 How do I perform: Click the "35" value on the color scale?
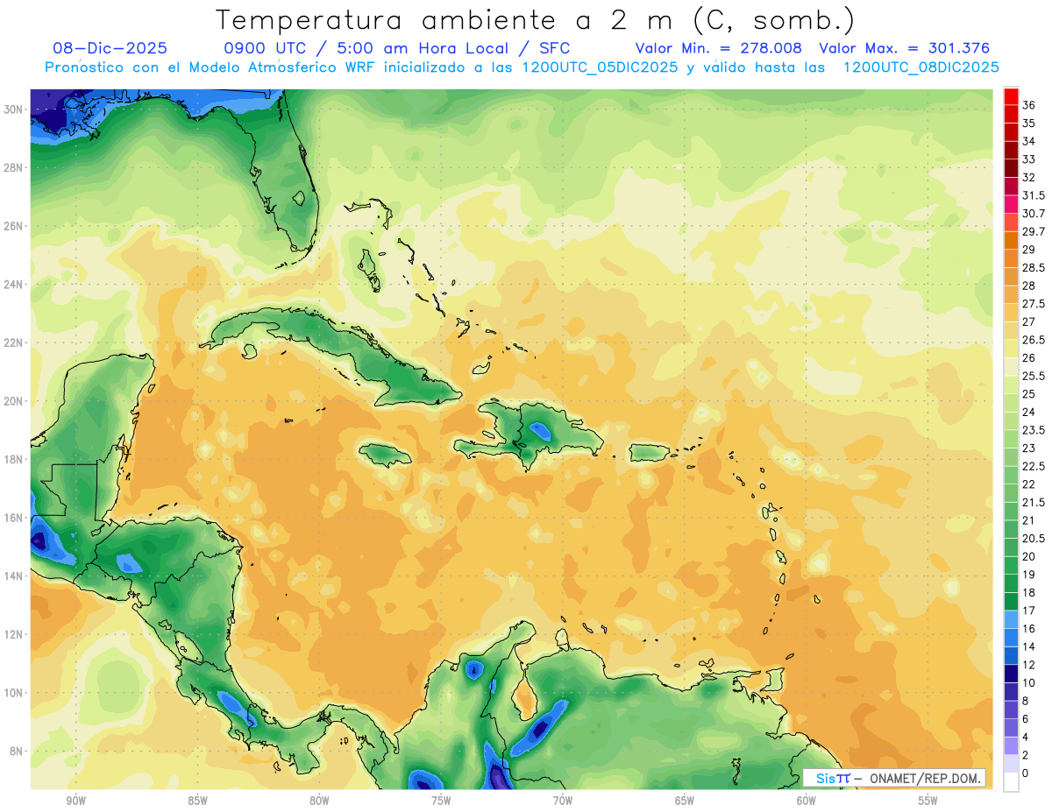click(x=1028, y=124)
